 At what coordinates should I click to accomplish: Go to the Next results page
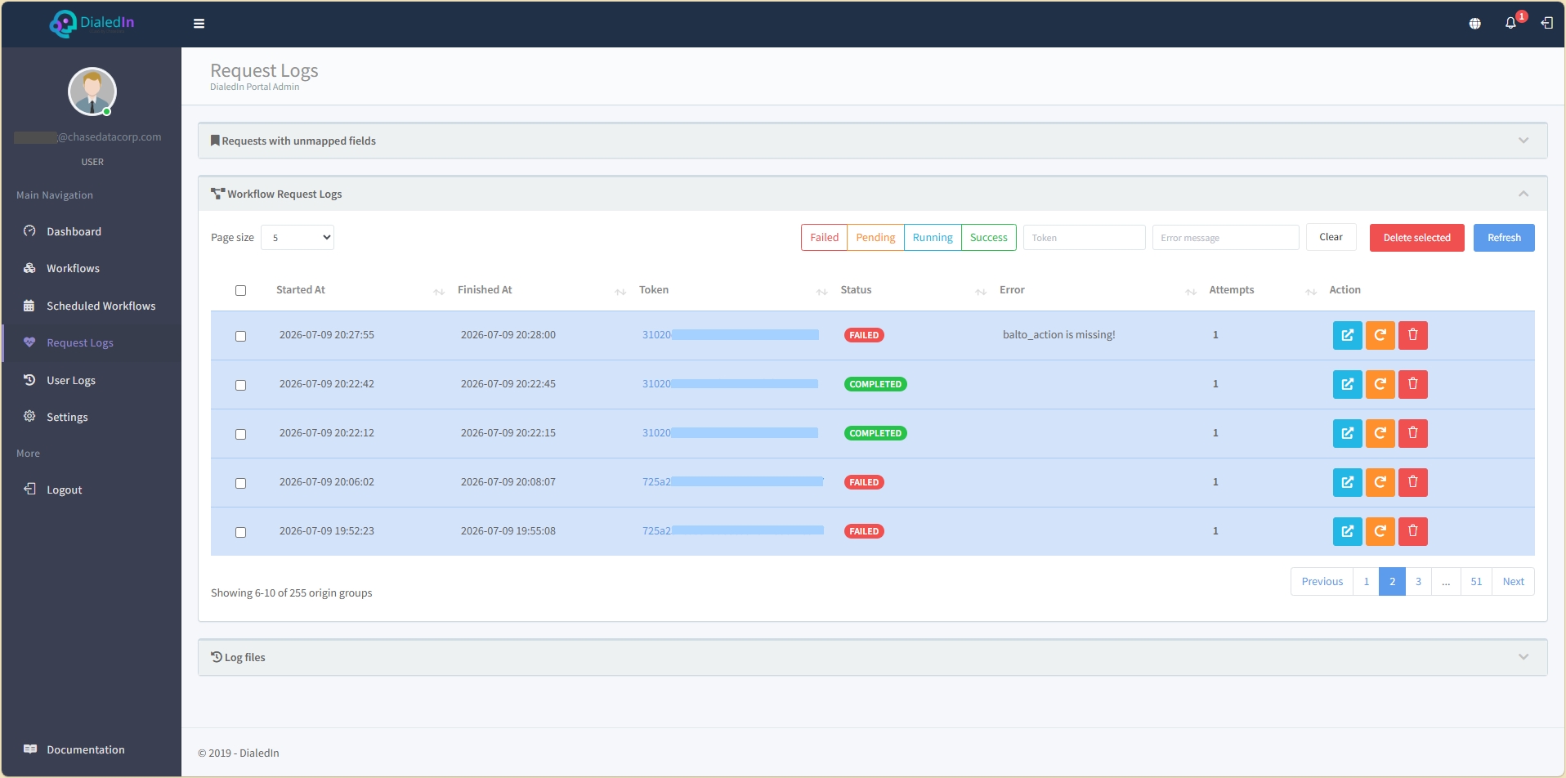1513,582
